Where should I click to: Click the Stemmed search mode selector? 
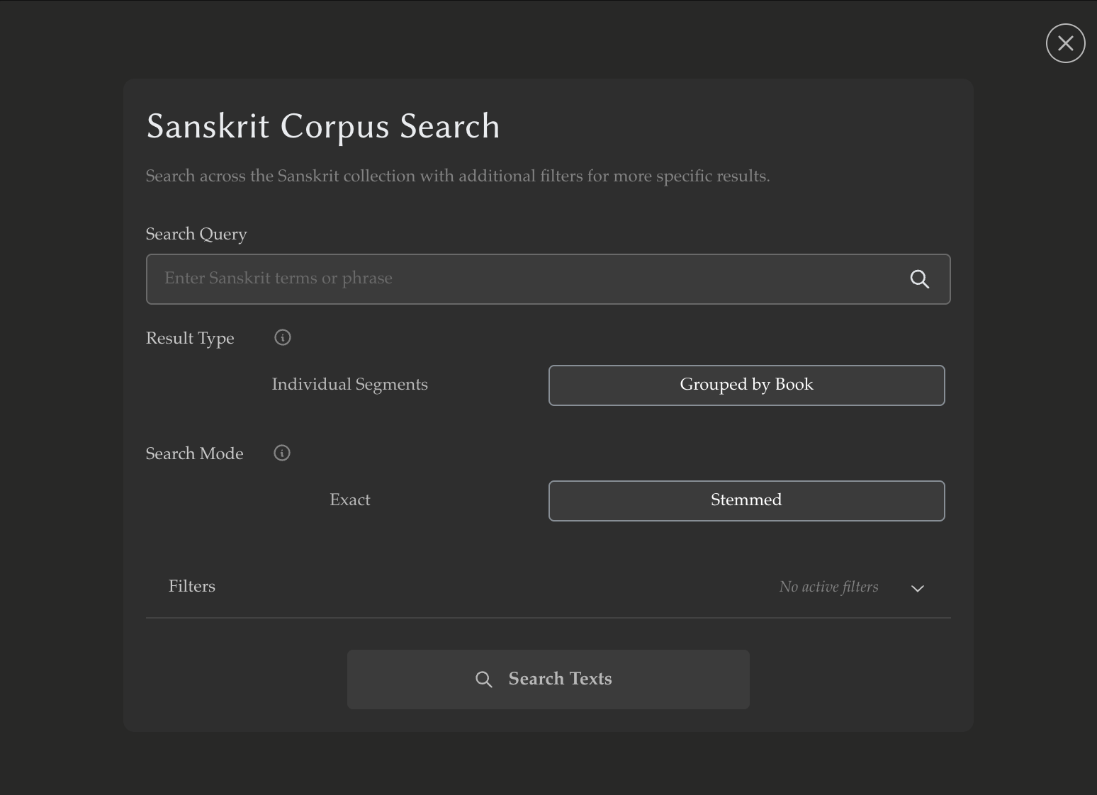(746, 500)
